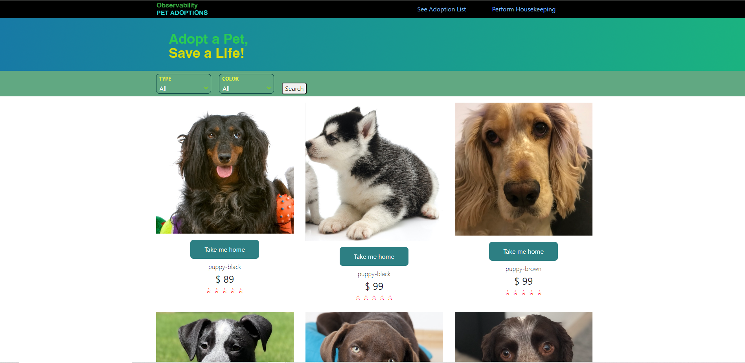Click the first star under the husky puppy

point(358,298)
